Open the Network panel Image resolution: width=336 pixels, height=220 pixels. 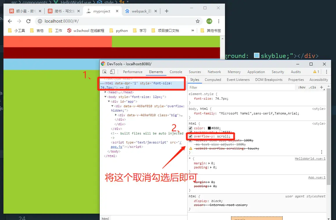tap(214, 72)
